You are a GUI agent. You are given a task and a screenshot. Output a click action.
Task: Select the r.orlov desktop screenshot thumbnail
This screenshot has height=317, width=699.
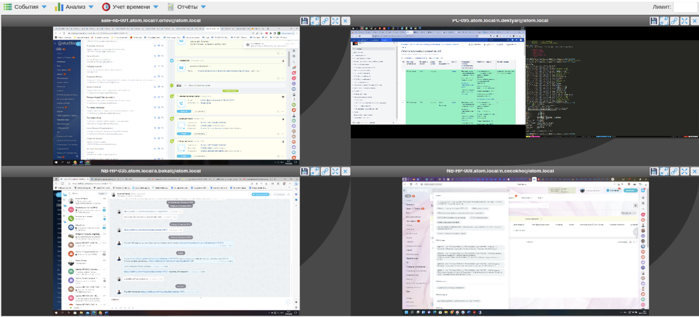176,96
